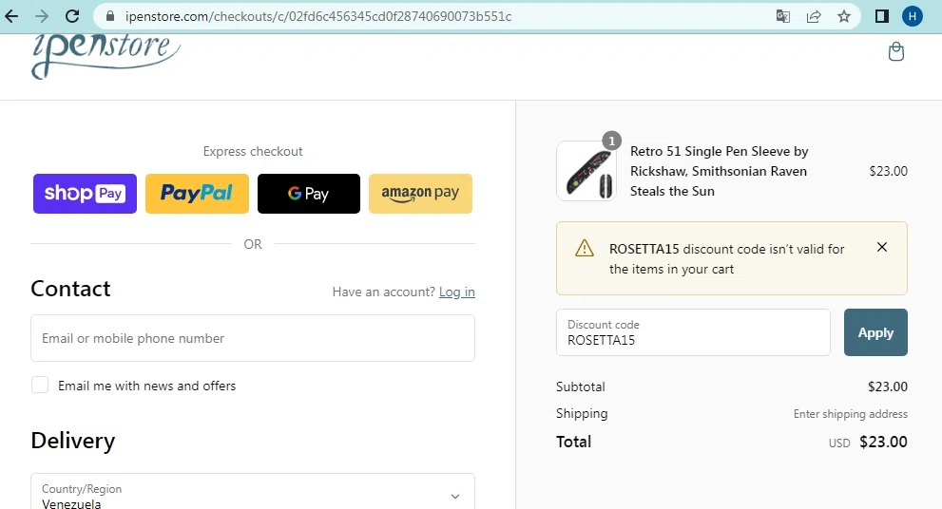
Task: Click the Delivery heading
Action: click(x=72, y=441)
